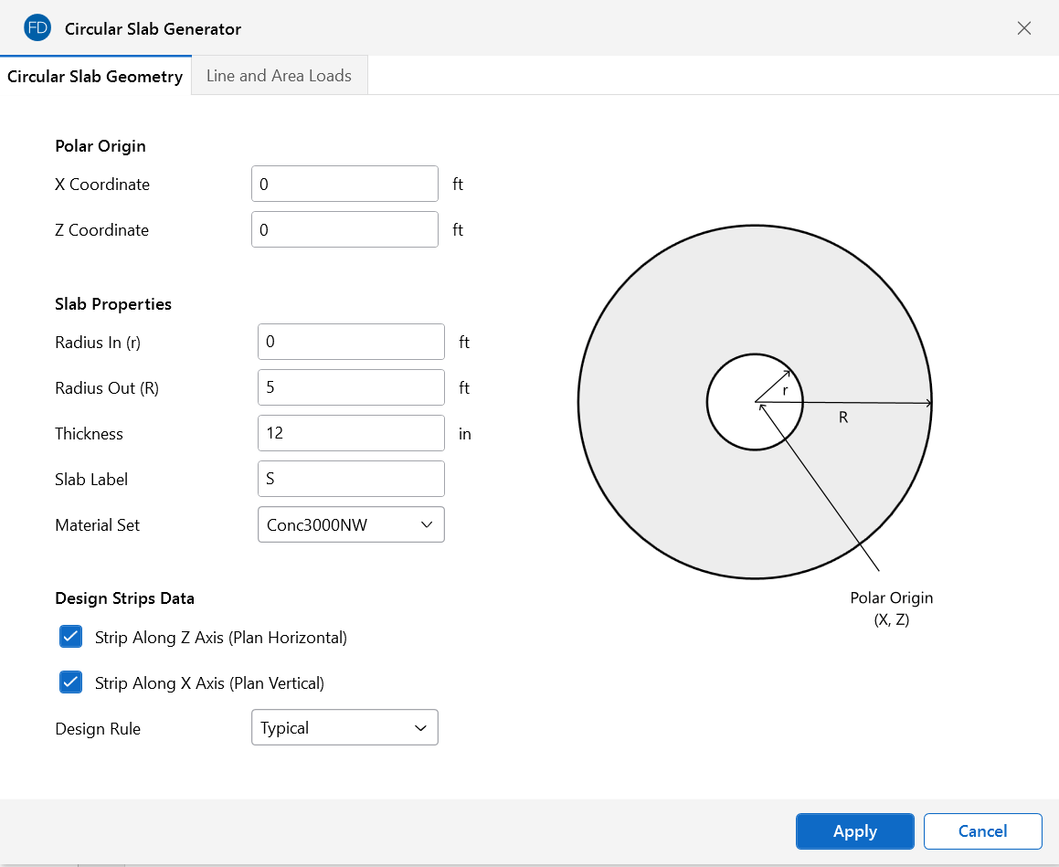Screen dimensions: 1059x867
Task: Focus the Radius Out (R) field
Action: click(351, 387)
